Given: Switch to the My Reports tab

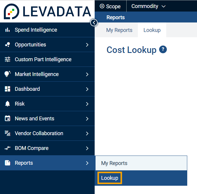Looking at the screenshot, I should point(119,30).
